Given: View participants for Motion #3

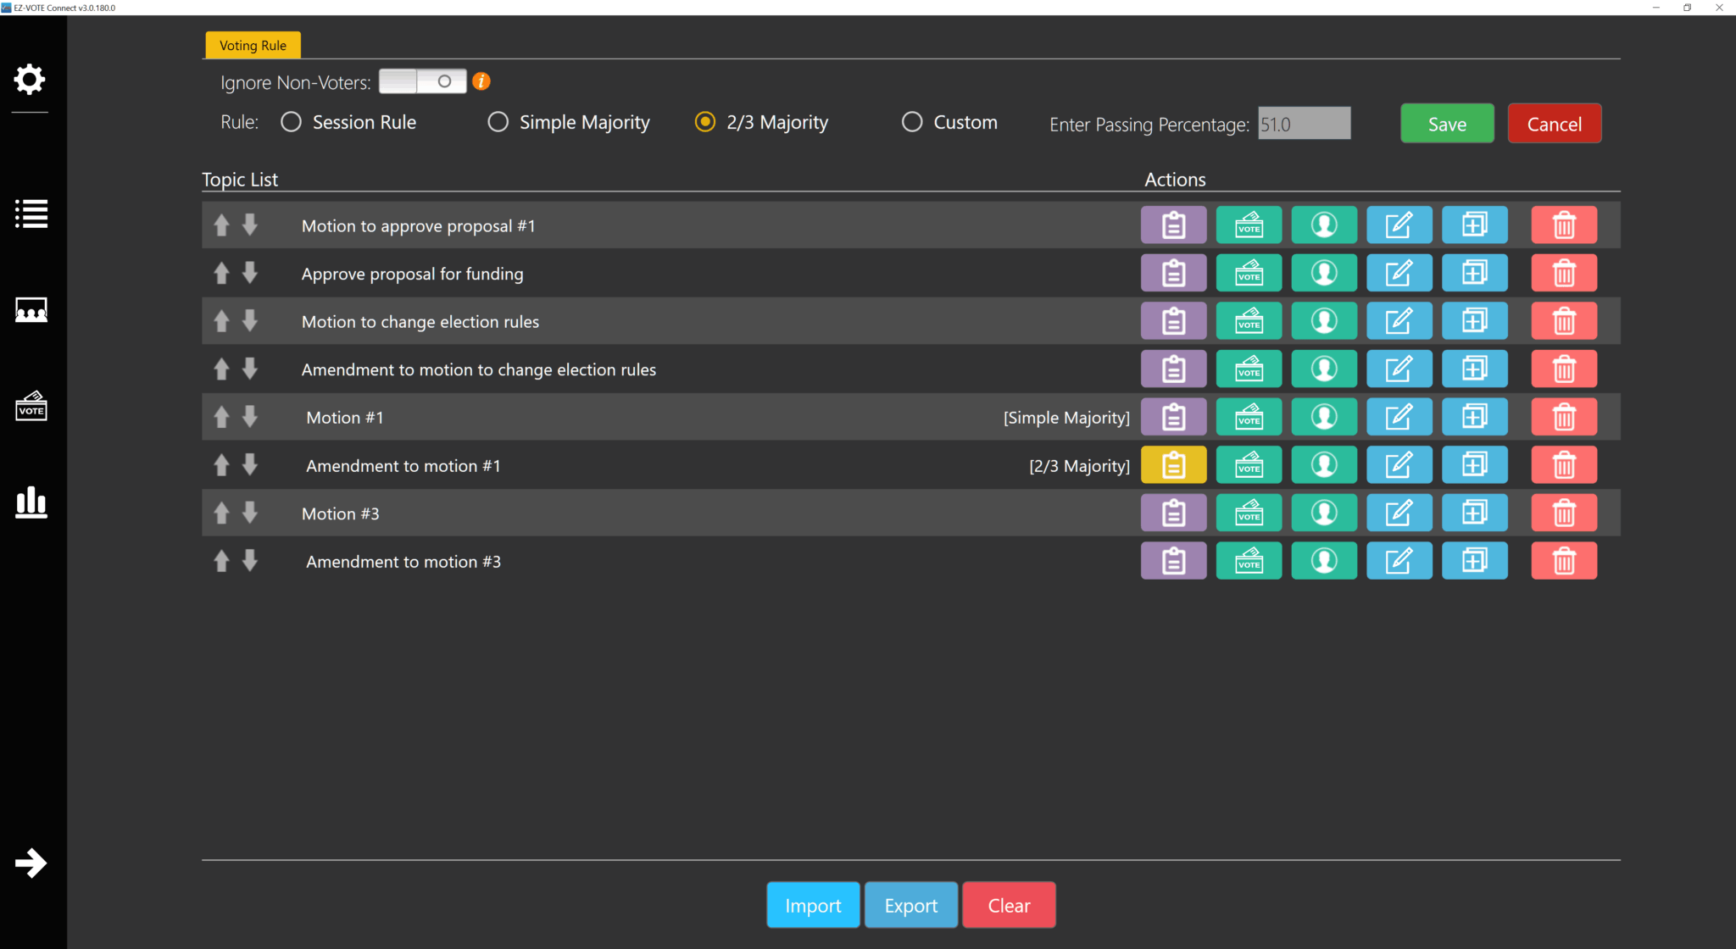Looking at the screenshot, I should pyautogui.click(x=1324, y=512).
